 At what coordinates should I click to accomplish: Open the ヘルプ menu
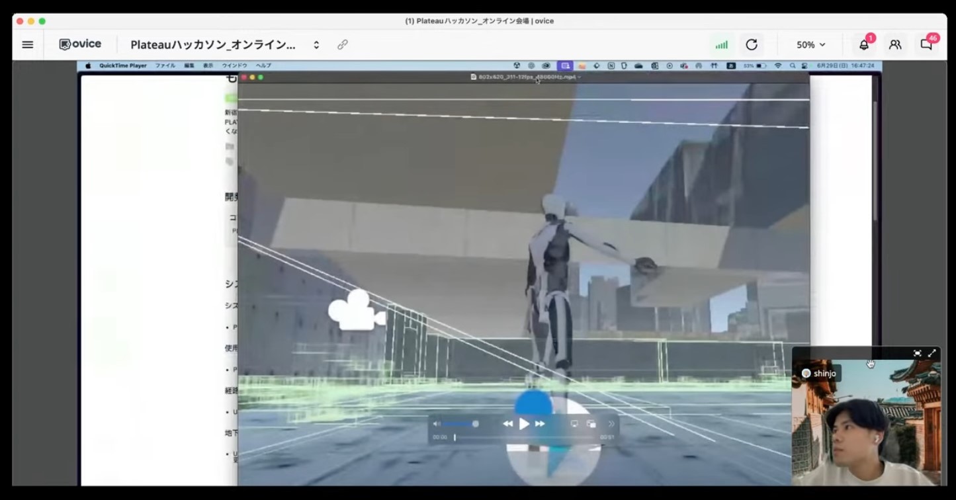pos(263,65)
